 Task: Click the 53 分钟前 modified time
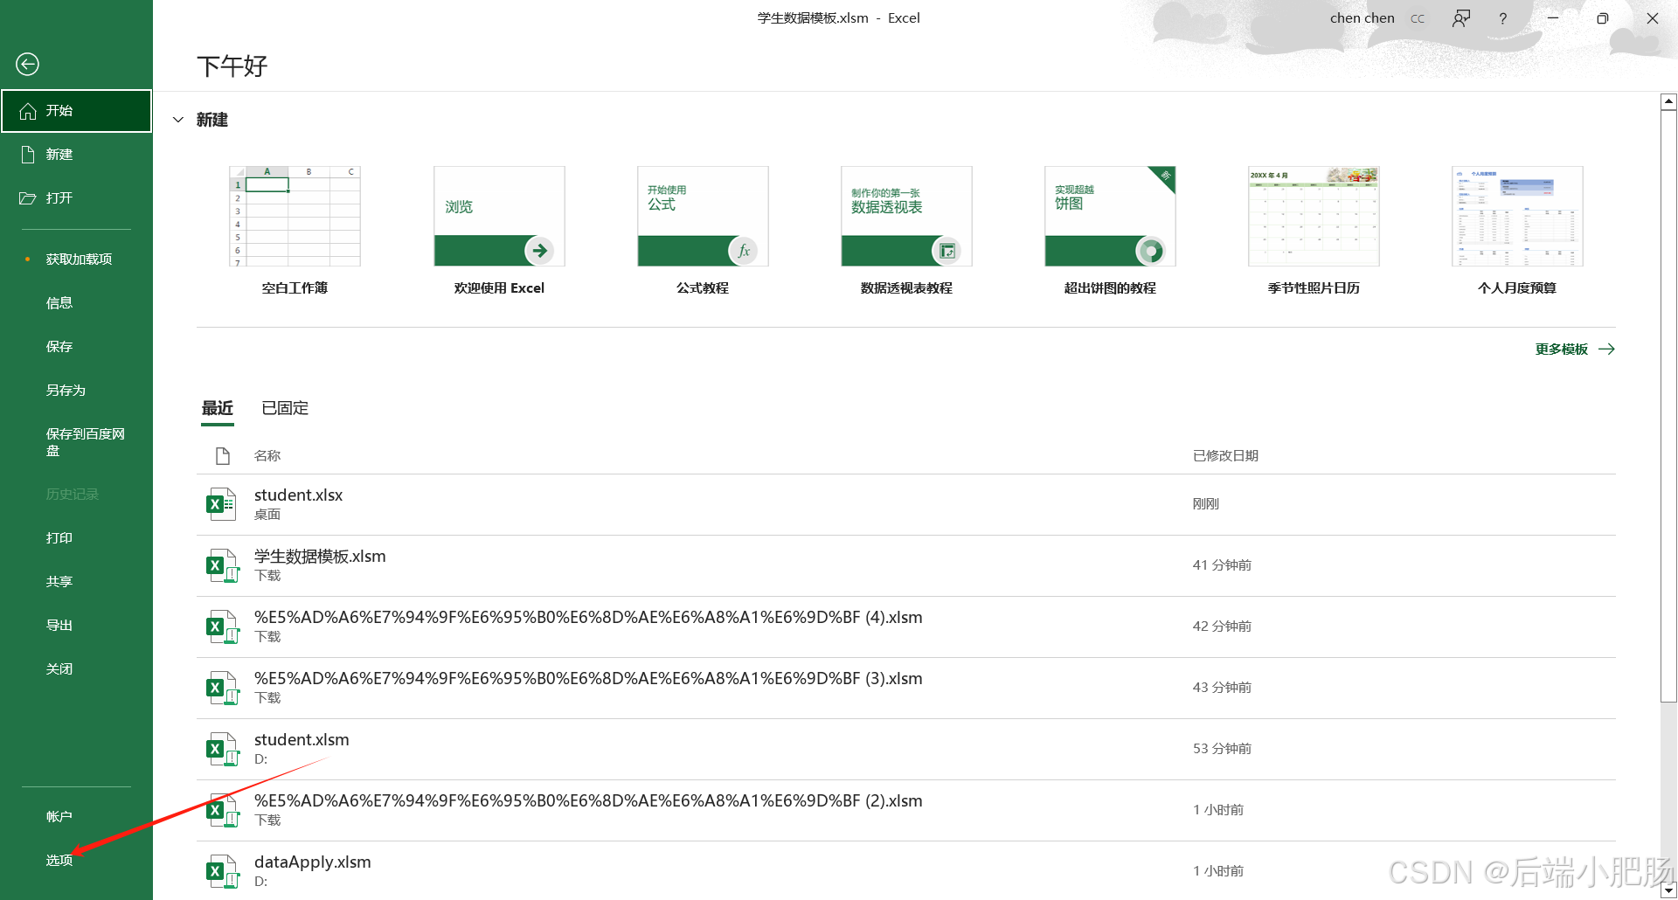(1222, 749)
